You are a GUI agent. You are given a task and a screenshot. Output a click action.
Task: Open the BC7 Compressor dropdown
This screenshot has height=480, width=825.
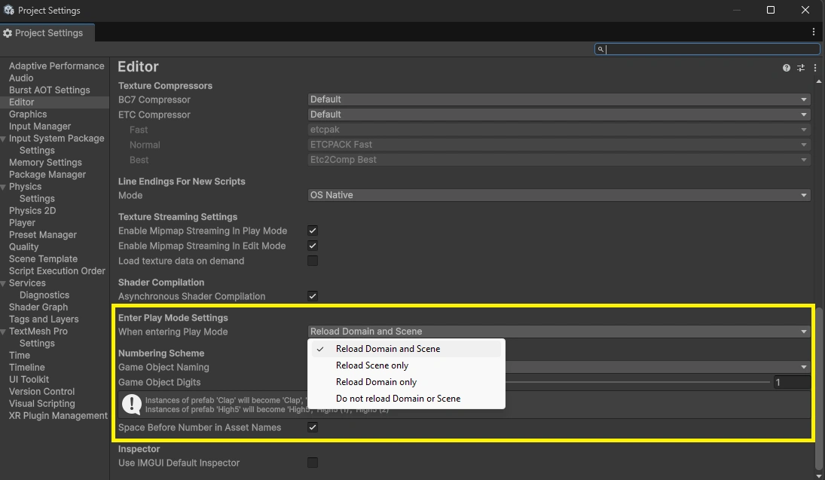tap(559, 99)
